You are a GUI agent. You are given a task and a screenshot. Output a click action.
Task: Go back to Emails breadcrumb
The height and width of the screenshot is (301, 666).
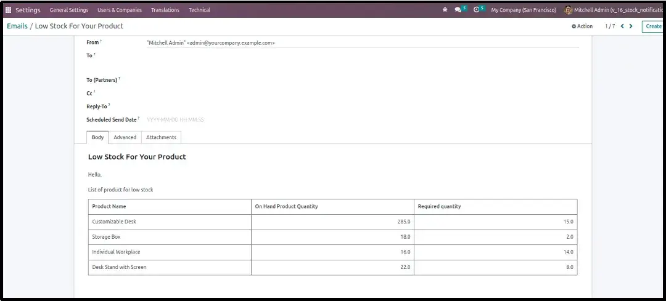pyautogui.click(x=17, y=26)
